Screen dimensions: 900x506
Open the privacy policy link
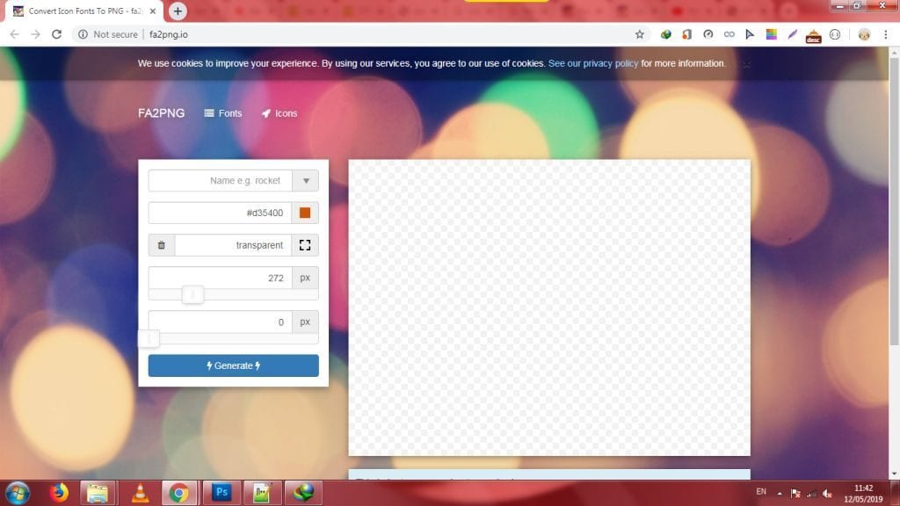(593, 63)
